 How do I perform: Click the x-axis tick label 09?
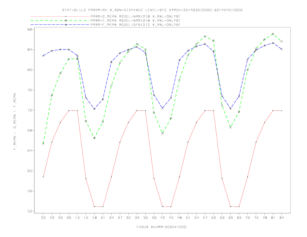(x=69, y=218)
